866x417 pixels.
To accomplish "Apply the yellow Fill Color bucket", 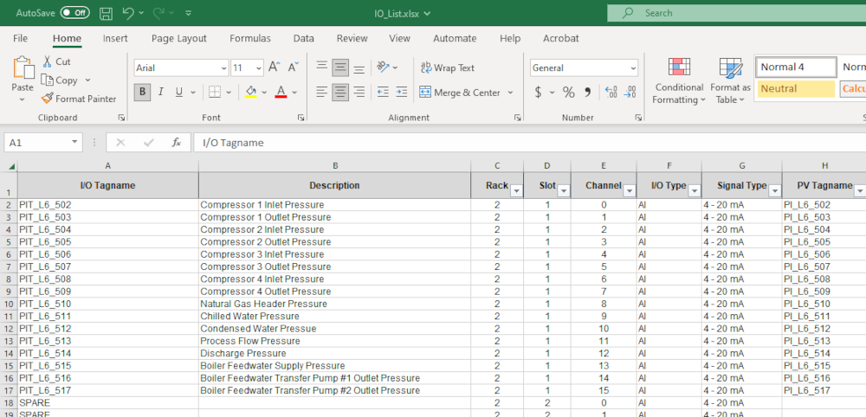I will point(251,92).
